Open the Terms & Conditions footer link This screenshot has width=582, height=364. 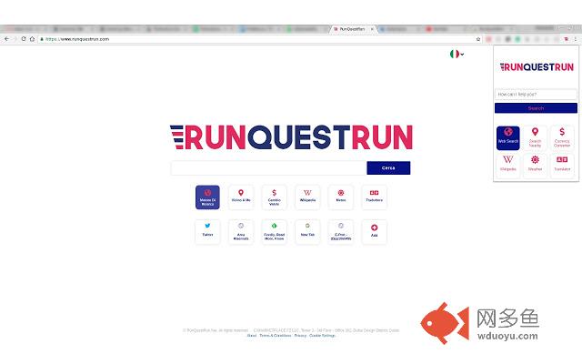[x=275, y=336]
